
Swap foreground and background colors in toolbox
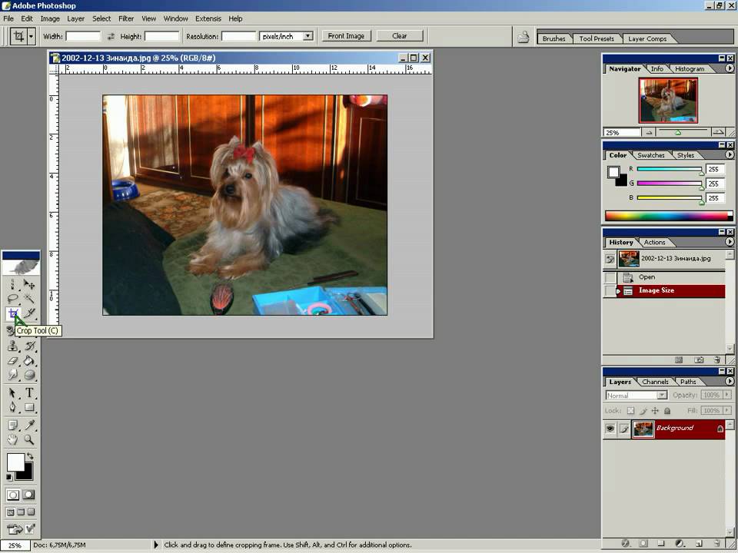pos(30,456)
